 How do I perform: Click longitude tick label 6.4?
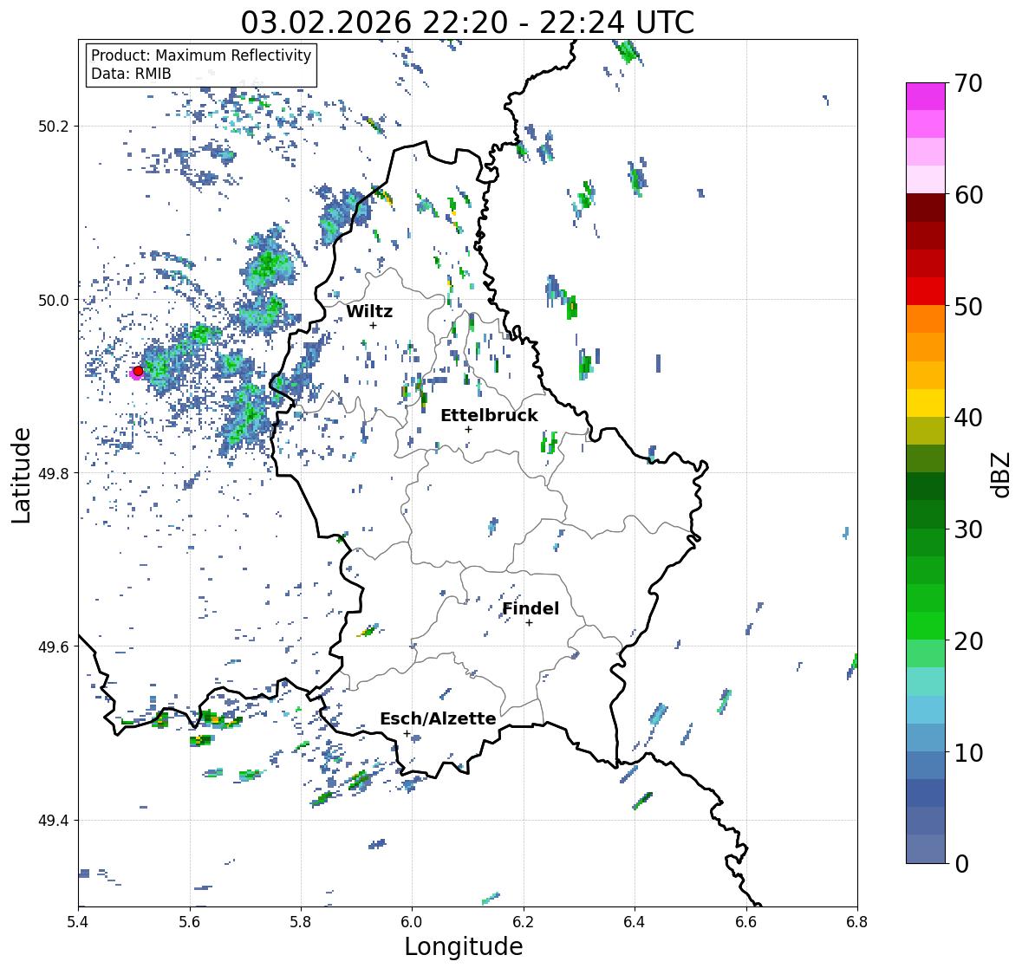pos(635,922)
